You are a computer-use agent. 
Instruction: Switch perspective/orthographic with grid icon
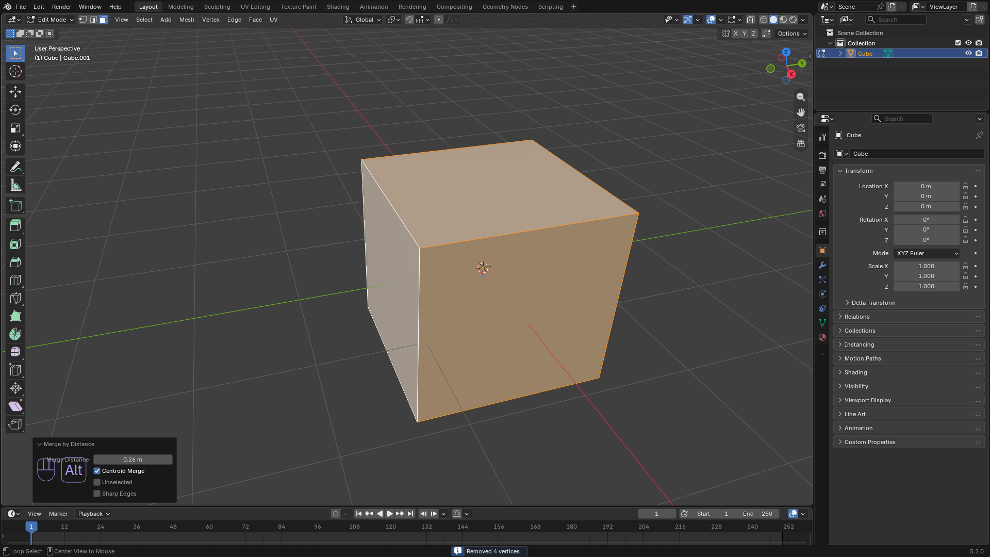coord(801,143)
